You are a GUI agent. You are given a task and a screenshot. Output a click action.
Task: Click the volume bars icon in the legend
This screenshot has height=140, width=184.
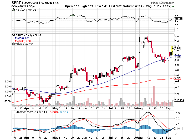point(13,44)
